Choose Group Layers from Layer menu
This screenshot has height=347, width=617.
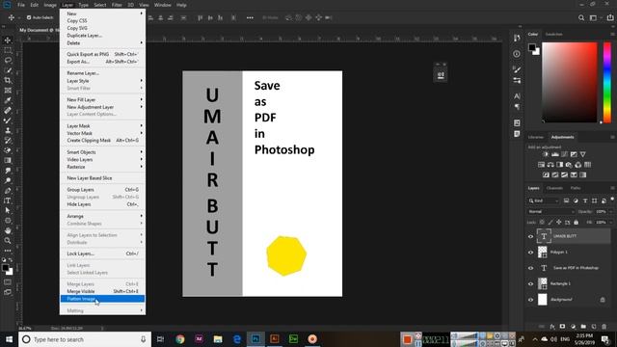103,190
